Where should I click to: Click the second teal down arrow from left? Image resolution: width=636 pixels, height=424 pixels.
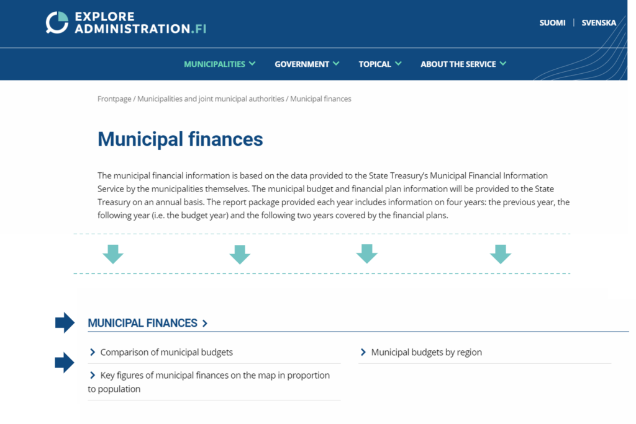(239, 254)
